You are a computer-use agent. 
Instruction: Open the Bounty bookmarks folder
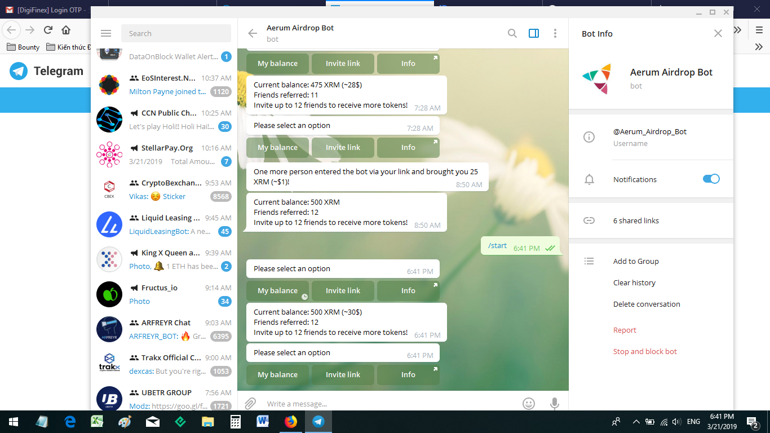point(23,47)
